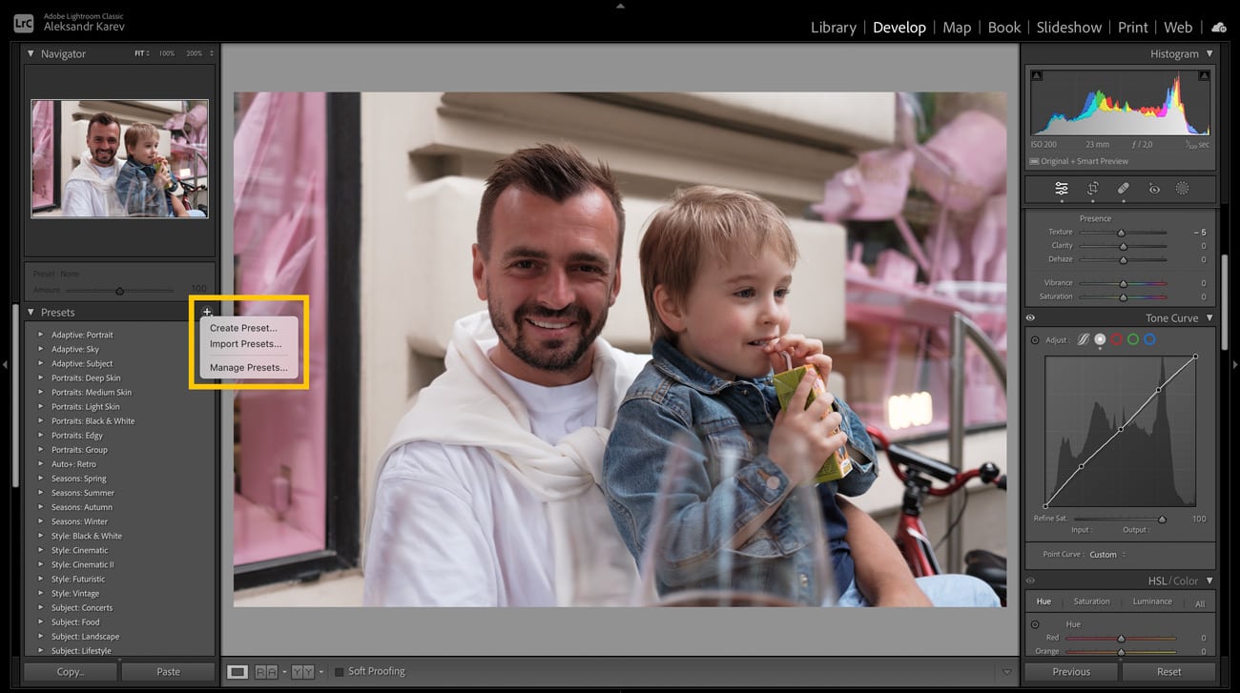Screen dimensions: 1240x693
Task: Open the Red Eye correction tool
Action: coord(1153,189)
